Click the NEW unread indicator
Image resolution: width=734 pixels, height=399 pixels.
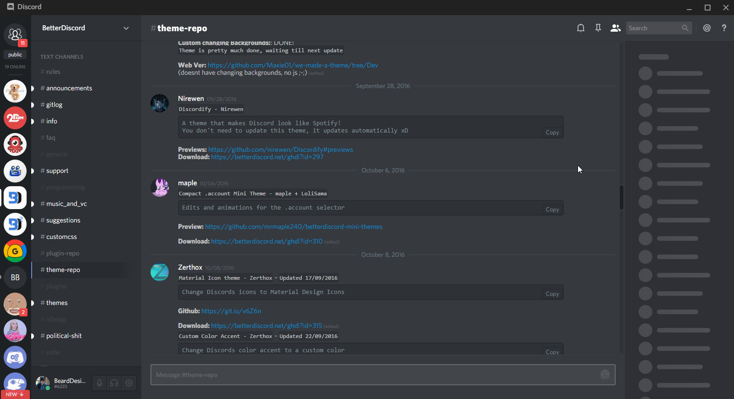(15, 394)
